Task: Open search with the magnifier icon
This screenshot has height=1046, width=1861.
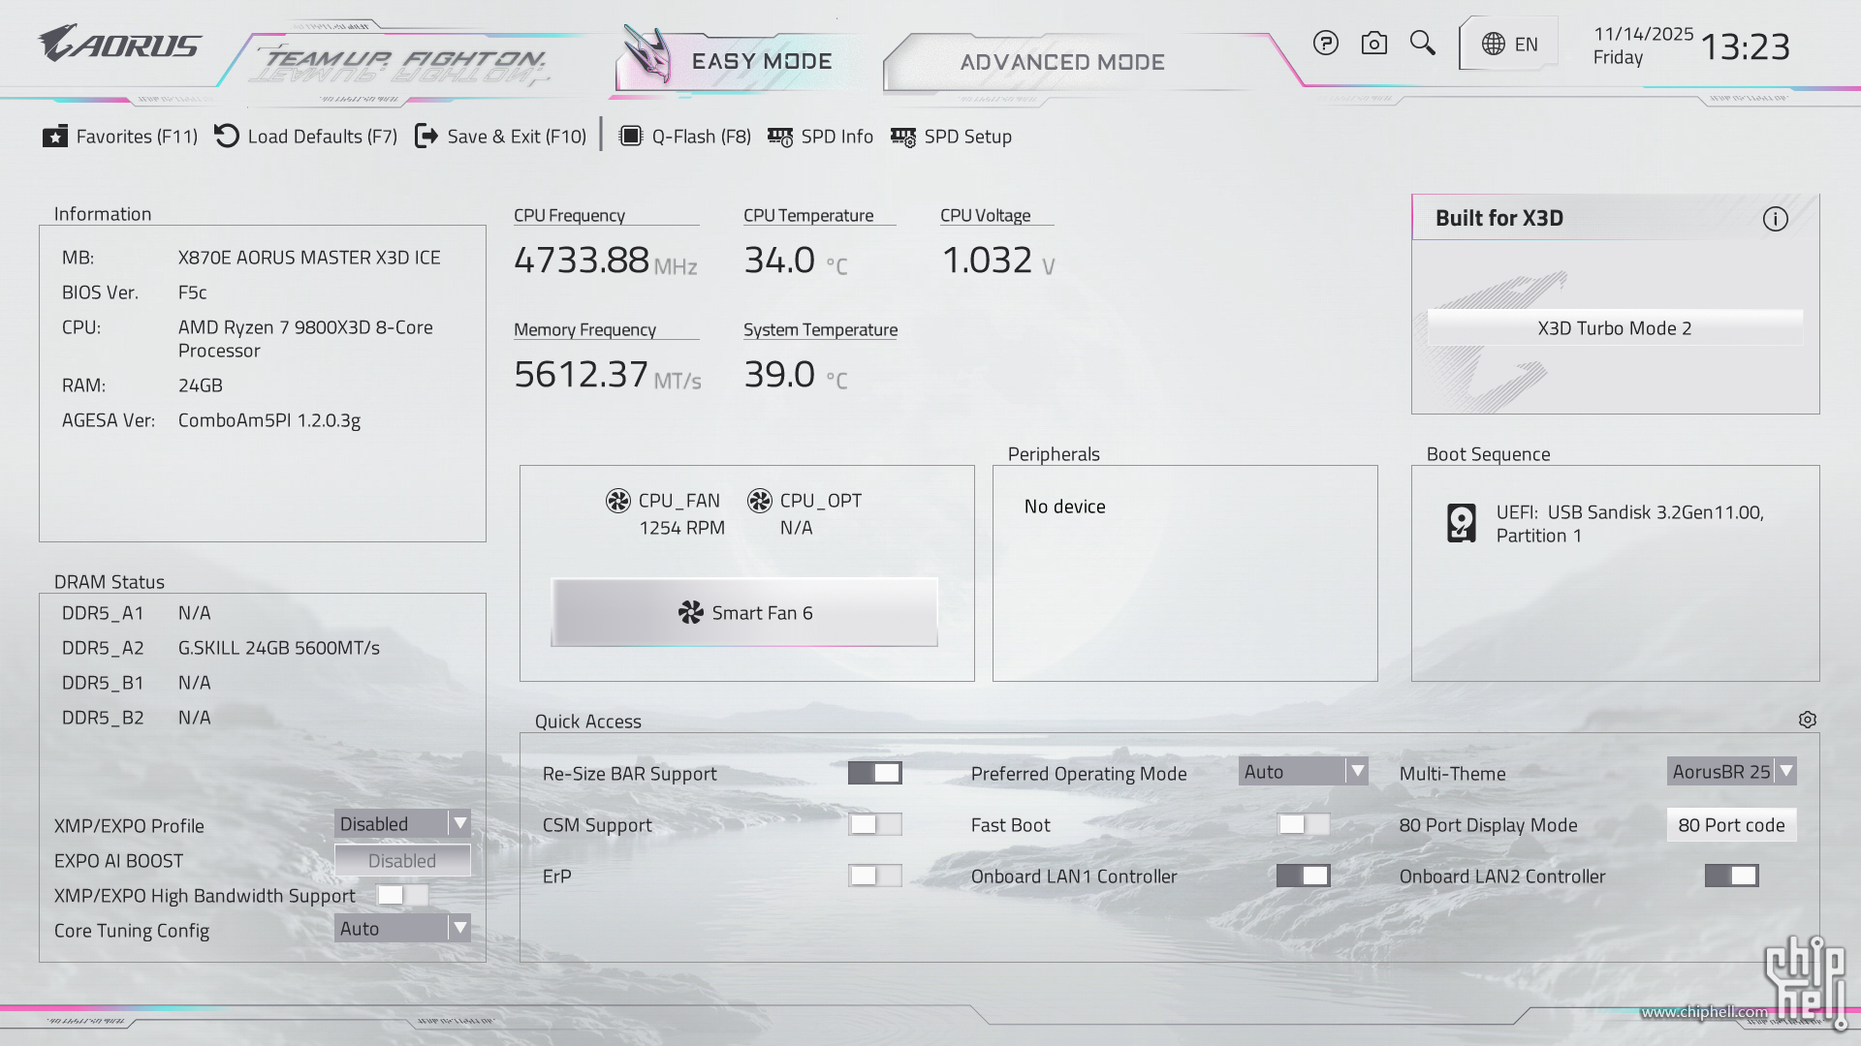Action: pyautogui.click(x=1422, y=43)
